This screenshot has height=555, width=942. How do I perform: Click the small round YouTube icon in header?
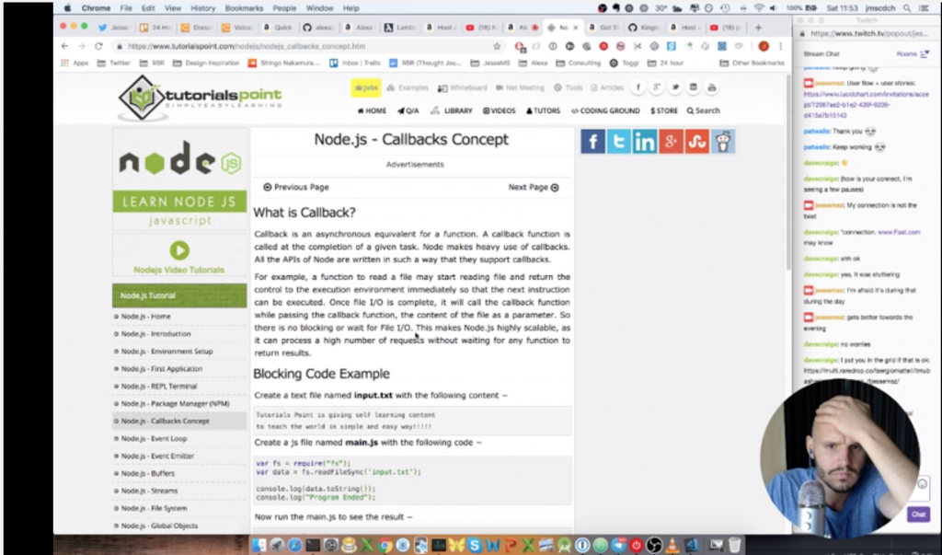click(711, 87)
